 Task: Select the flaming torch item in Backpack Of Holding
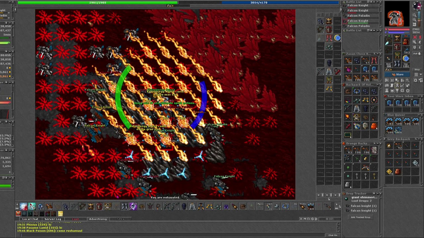348,117
